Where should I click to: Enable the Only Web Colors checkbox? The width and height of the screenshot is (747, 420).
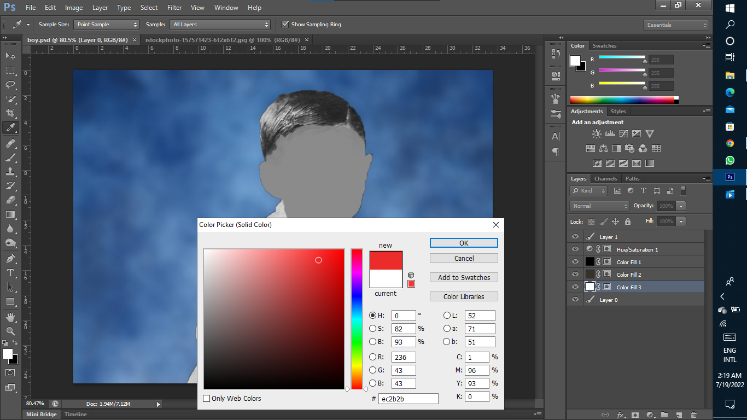pyautogui.click(x=206, y=399)
